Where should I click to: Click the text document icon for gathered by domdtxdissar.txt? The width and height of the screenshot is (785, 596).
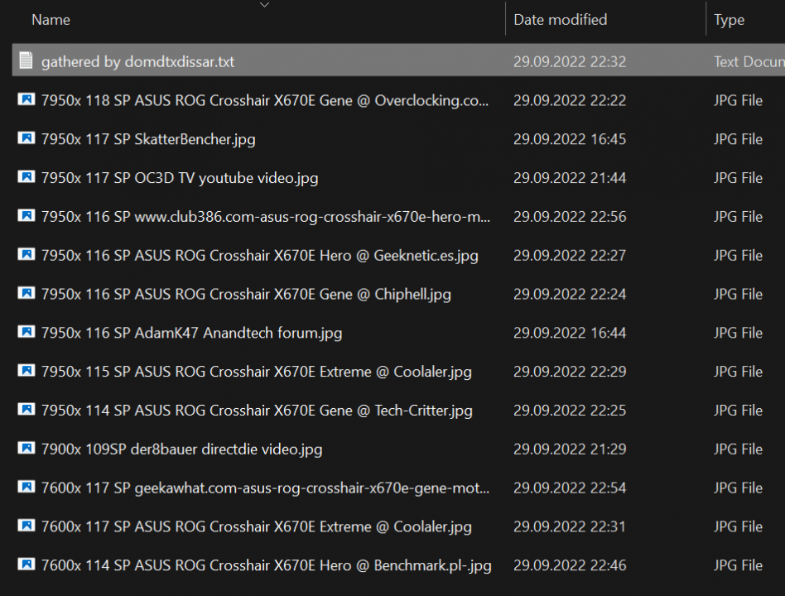(26, 60)
